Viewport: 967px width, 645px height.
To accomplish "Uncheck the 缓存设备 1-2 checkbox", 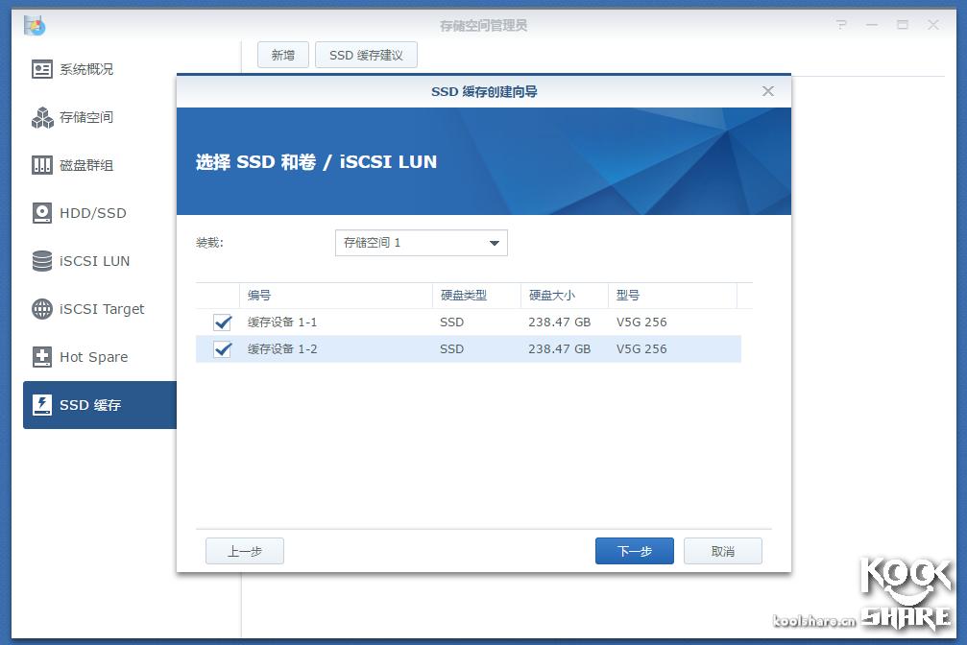I will (x=222, y=348).
